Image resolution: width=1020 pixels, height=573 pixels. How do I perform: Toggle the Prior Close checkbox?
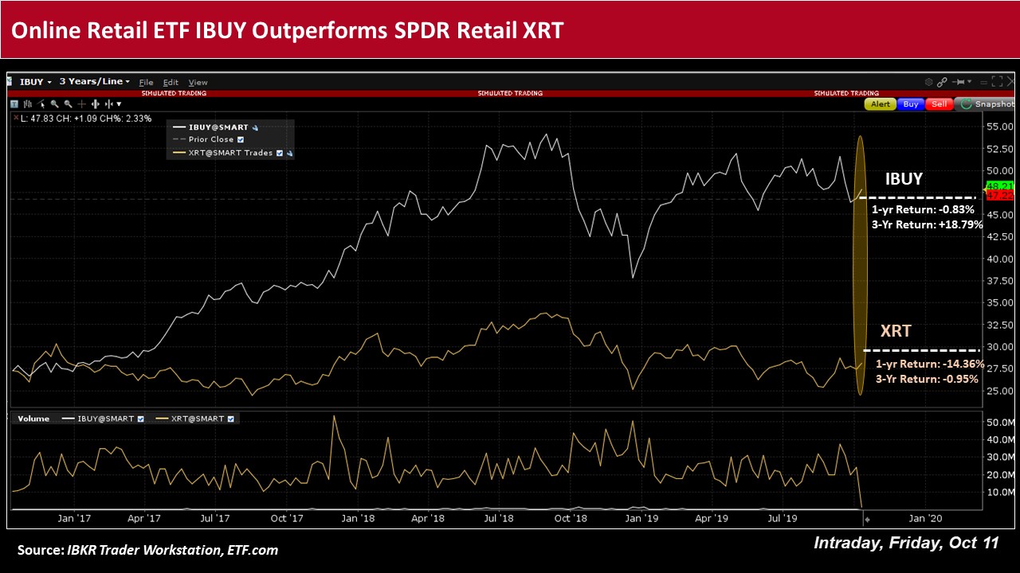click(x=241, y=139)
